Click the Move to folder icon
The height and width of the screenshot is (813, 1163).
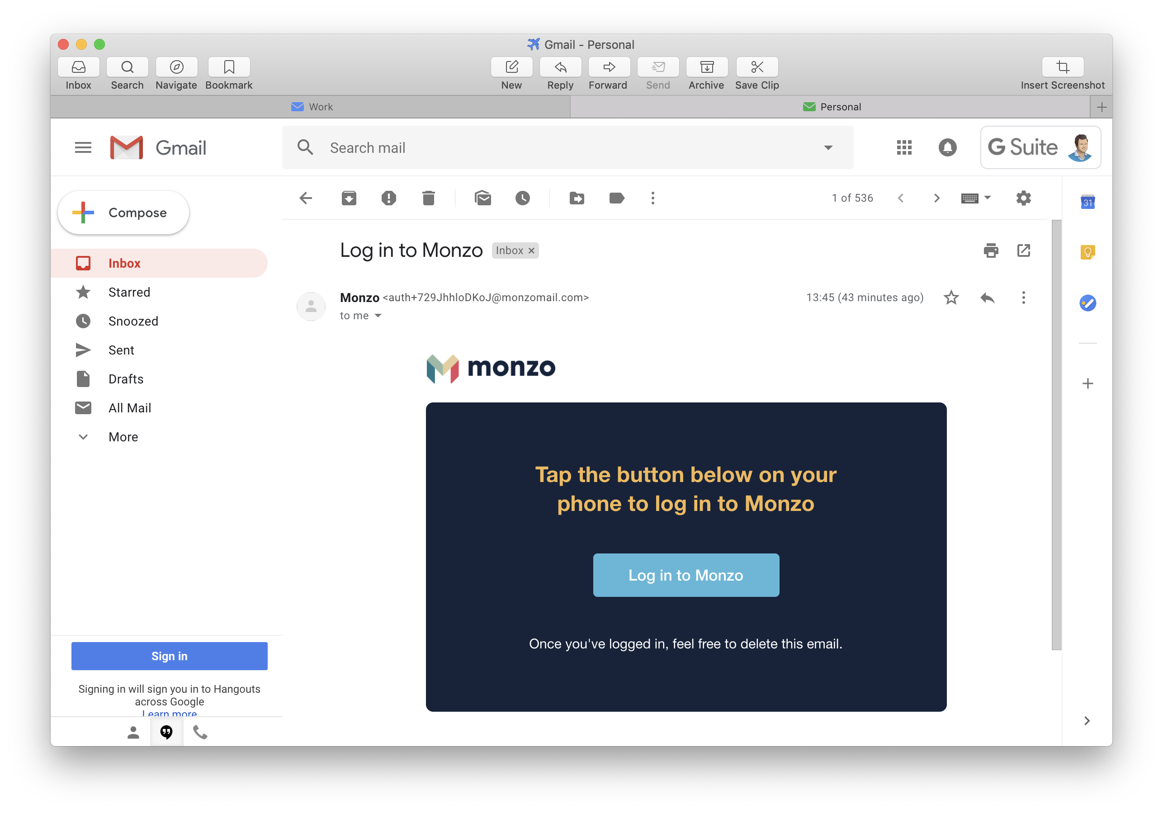tap(576, 198)
